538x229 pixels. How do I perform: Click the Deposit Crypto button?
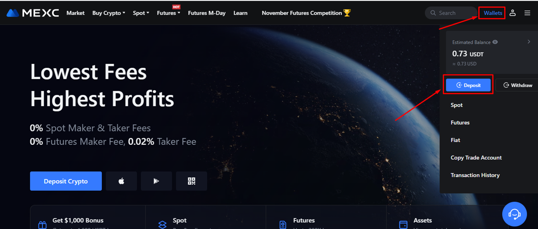tap(66, 181)
